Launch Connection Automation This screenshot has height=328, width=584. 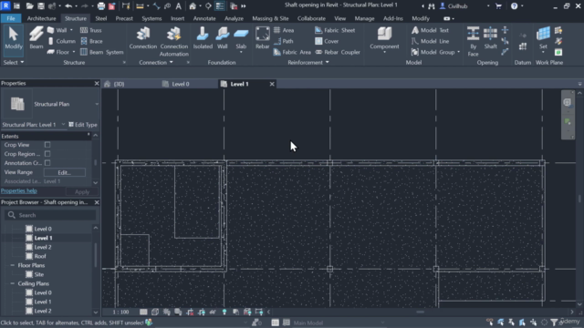[x=174, y=42]
